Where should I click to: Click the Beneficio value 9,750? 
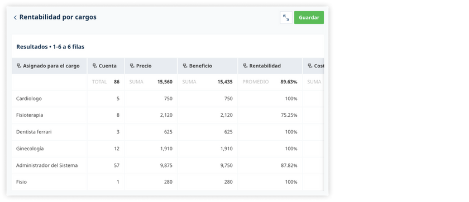pos(227,165)
